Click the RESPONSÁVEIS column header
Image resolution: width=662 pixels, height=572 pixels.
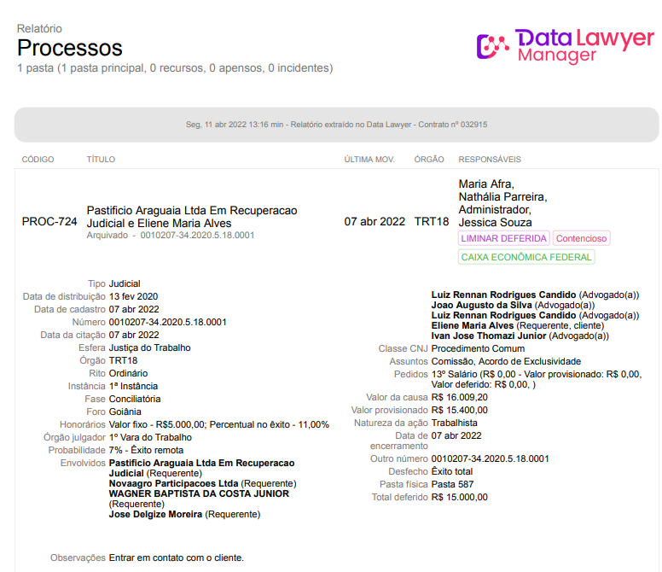click(490, 160)
